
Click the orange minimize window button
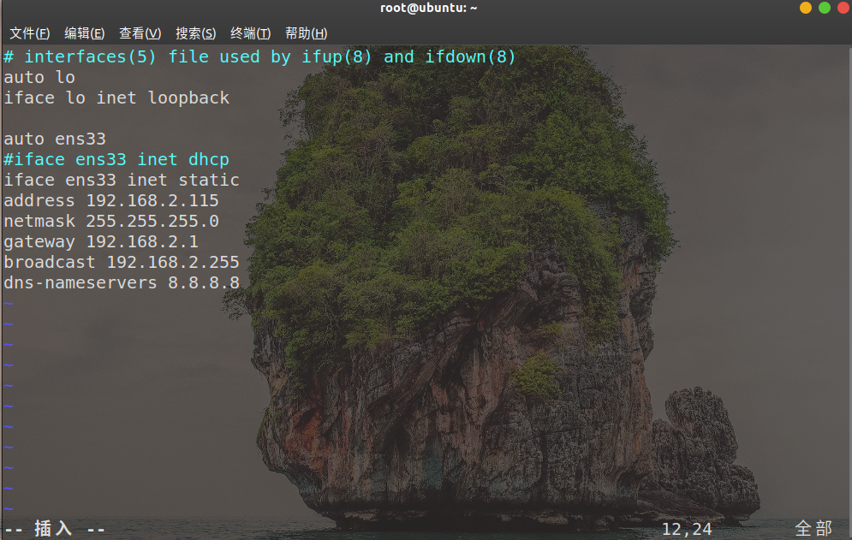point(806,8)
